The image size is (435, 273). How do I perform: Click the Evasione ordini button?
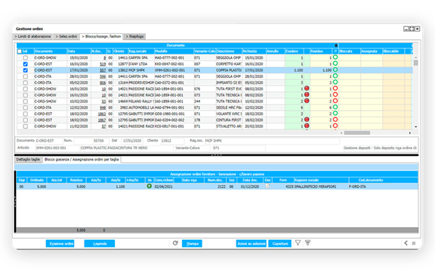[60, 244]
